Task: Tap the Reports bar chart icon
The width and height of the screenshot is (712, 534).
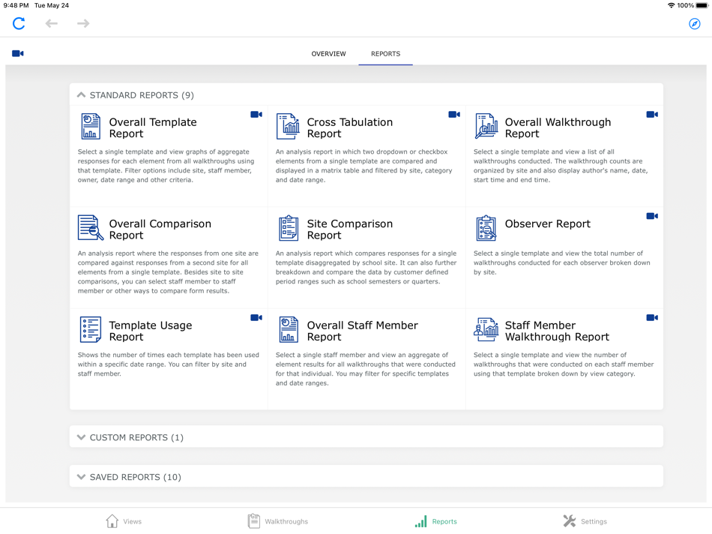Action: tap(421, 521)
